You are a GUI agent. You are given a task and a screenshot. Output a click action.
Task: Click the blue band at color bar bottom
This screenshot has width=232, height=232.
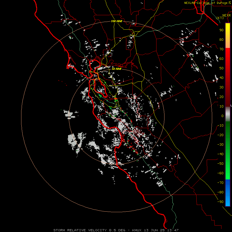[228, 193]
